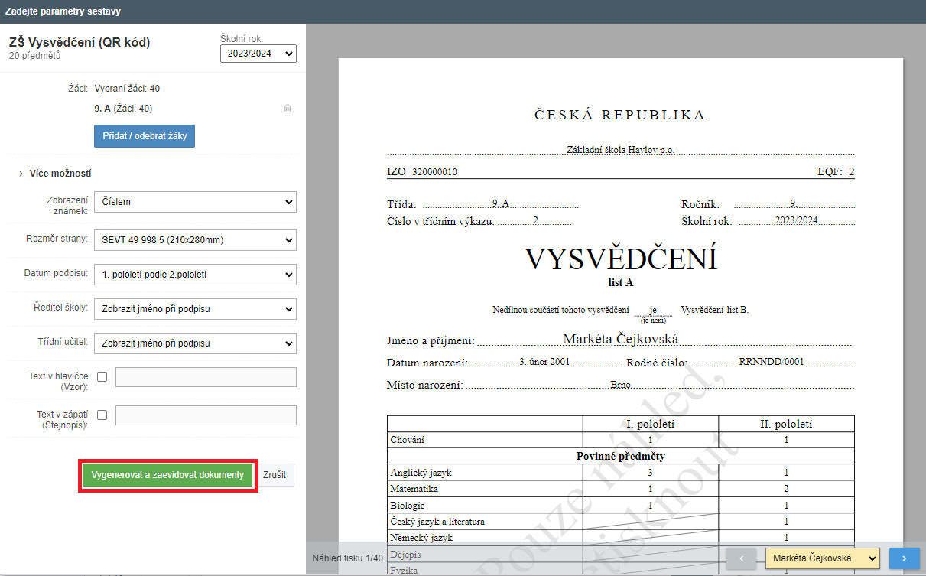
Task: Click the name Markéta Čejkovská in the certificate
Action: (621, 339)
